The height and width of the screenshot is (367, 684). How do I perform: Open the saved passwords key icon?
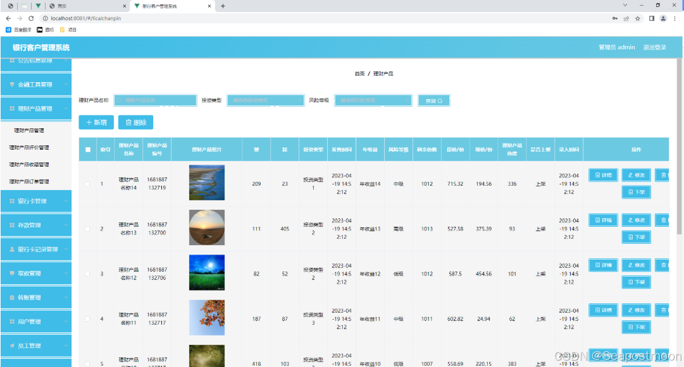tap(614, 18)
